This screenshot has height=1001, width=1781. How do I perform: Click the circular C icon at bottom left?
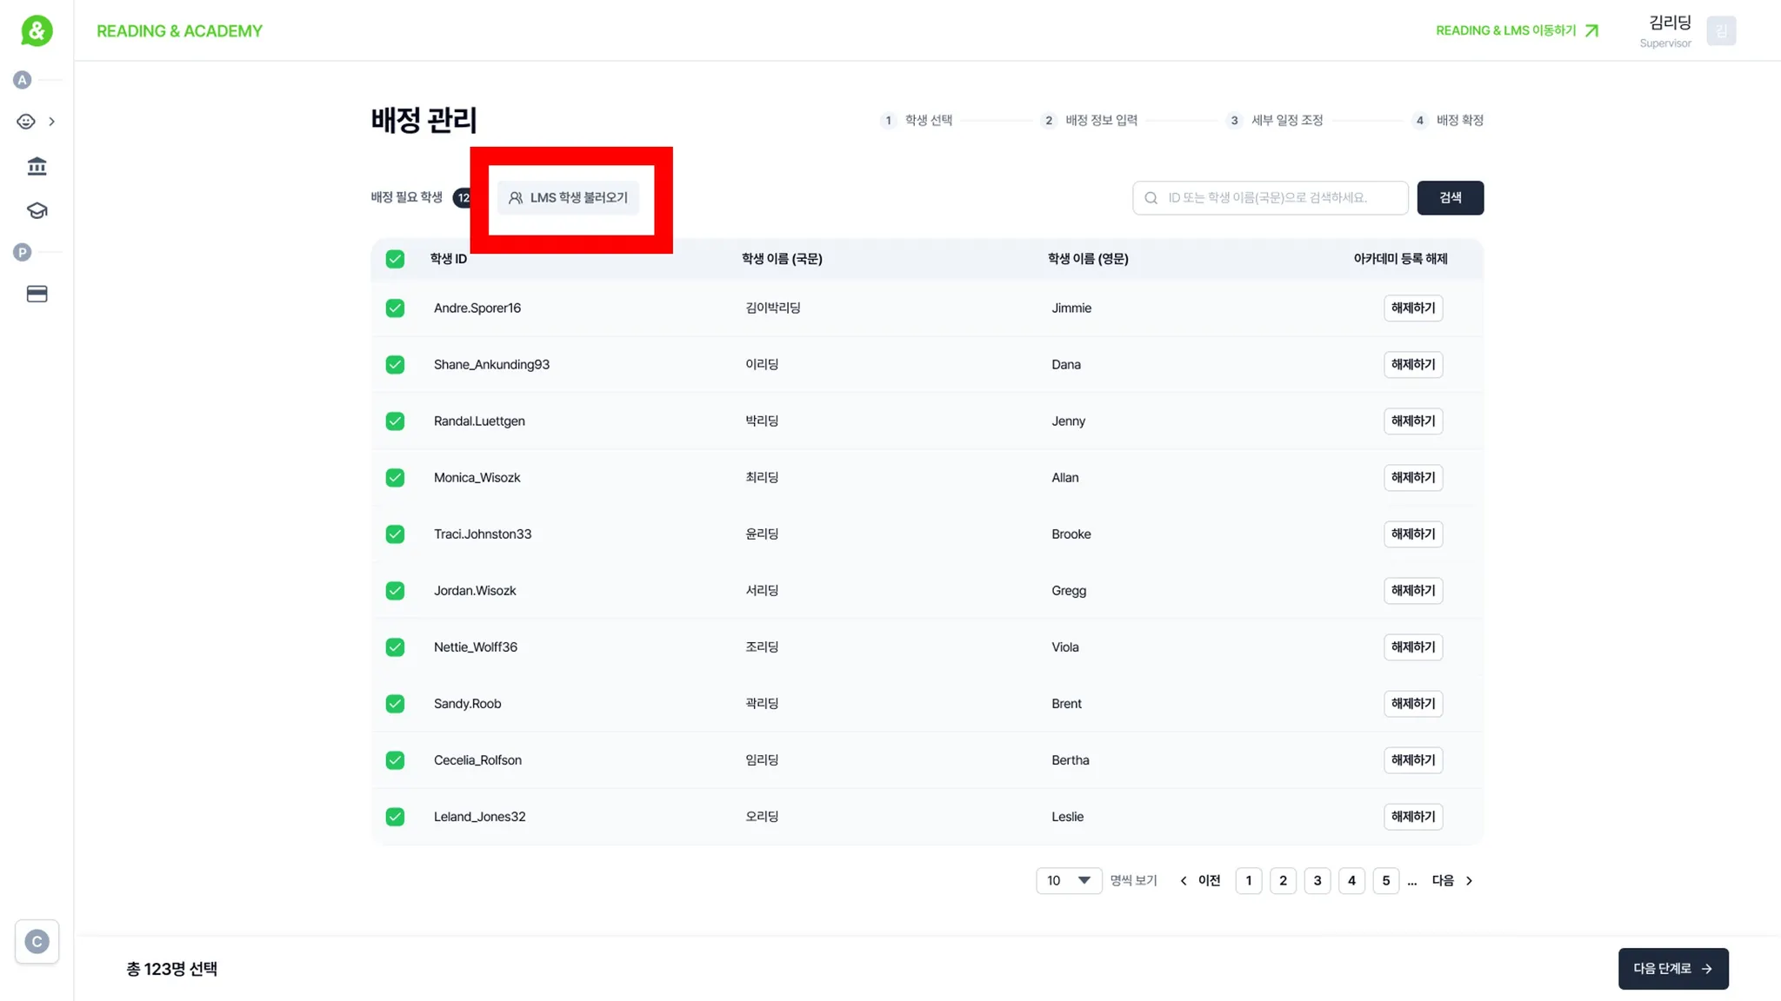pos(37,941)
